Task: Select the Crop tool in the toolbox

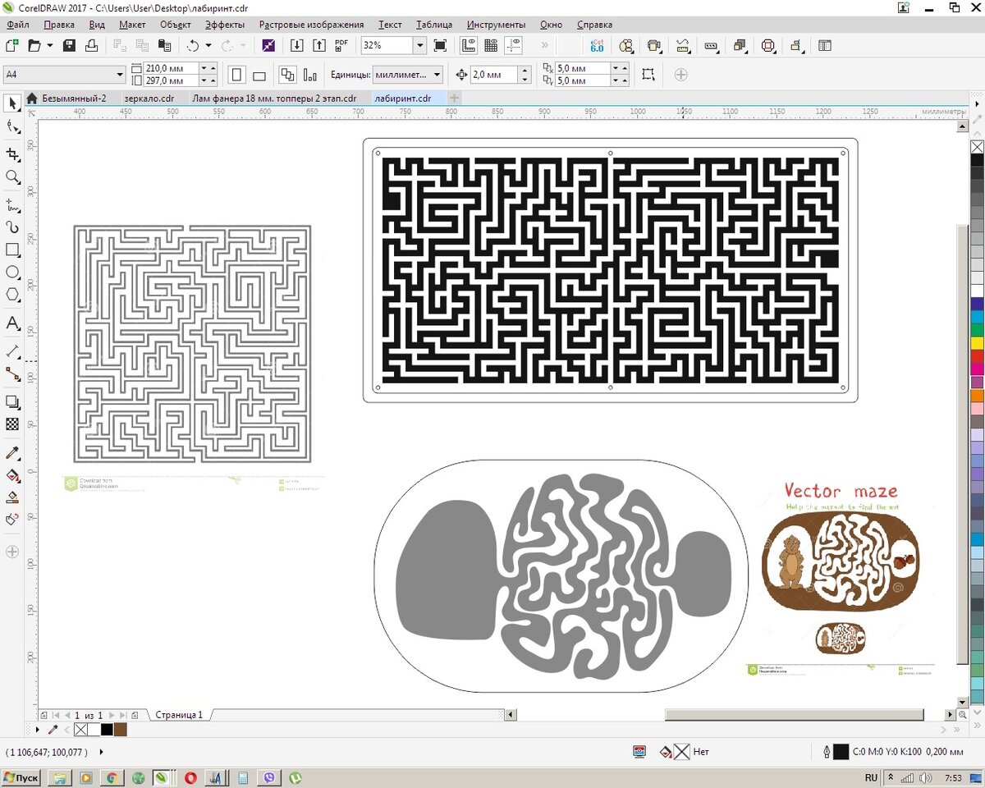Action: click(12, 153)
